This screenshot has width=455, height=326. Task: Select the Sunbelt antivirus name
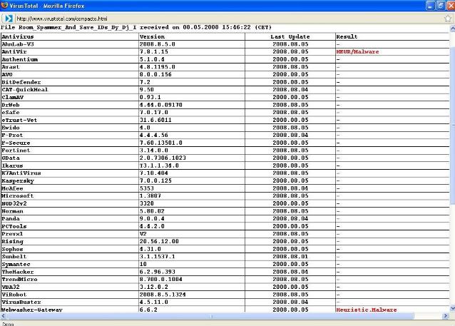pos(14,257)
